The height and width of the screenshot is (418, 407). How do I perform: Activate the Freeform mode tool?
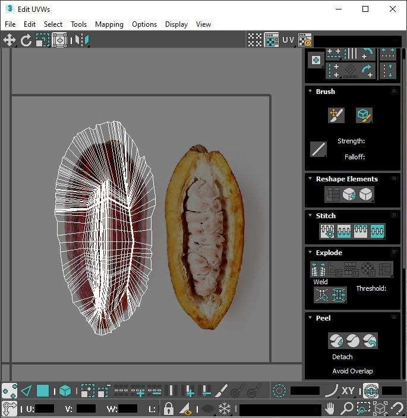[x=59, y=40]
